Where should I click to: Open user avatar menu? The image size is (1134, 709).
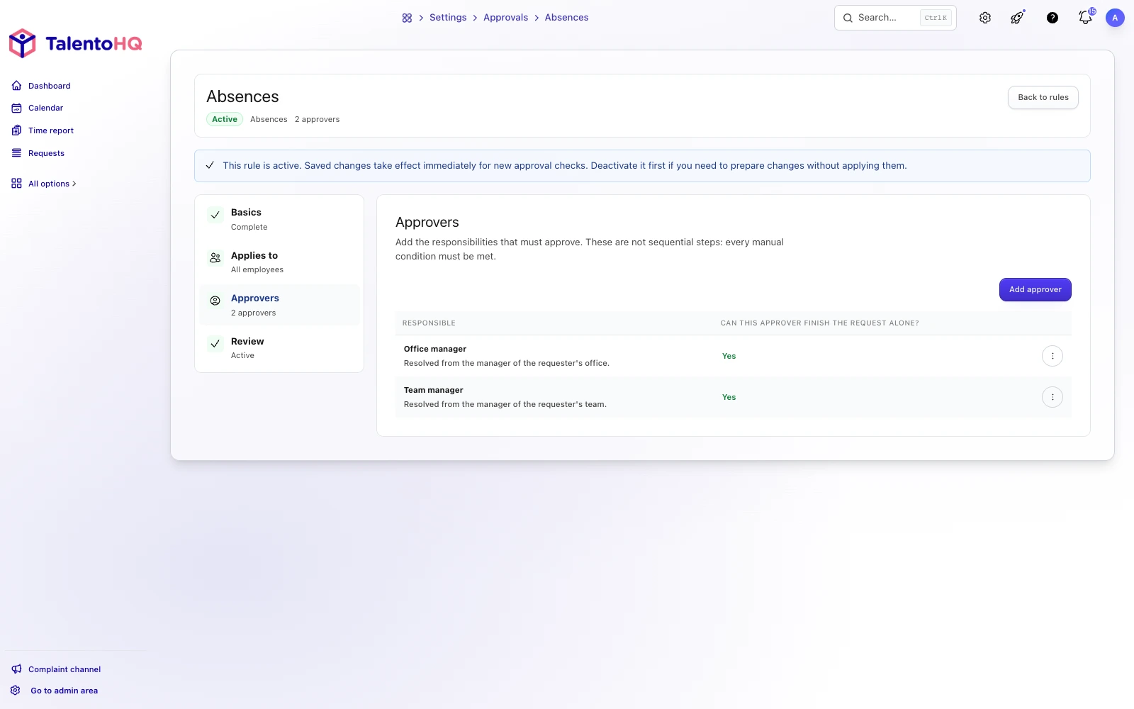[1115, 18]
